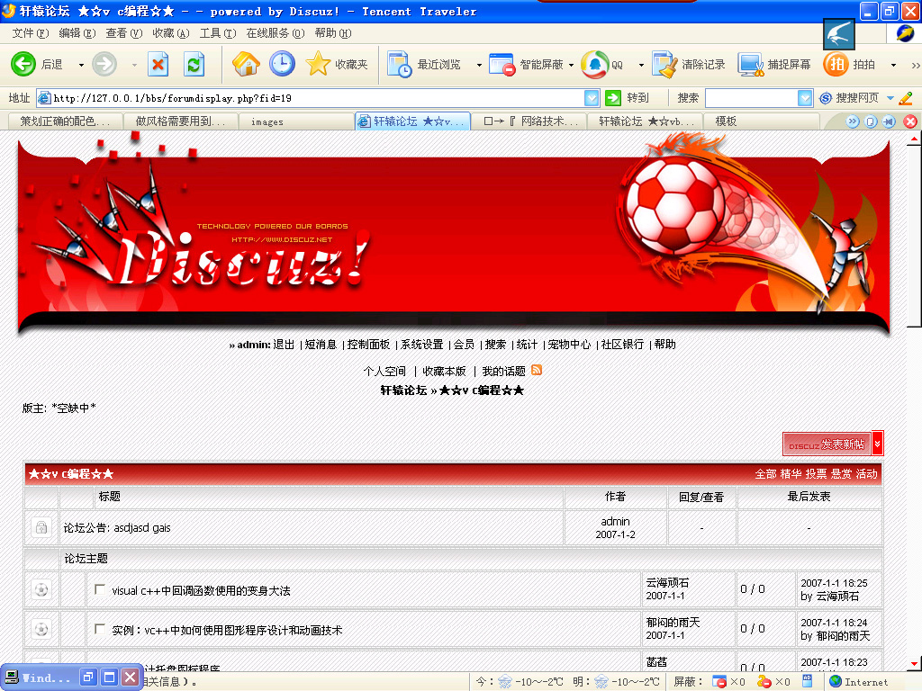Expand the 拍拍 dropdown arrow
Image resolution: width=922 pixels, height=691 pixels.
click(x=894, y=65)
